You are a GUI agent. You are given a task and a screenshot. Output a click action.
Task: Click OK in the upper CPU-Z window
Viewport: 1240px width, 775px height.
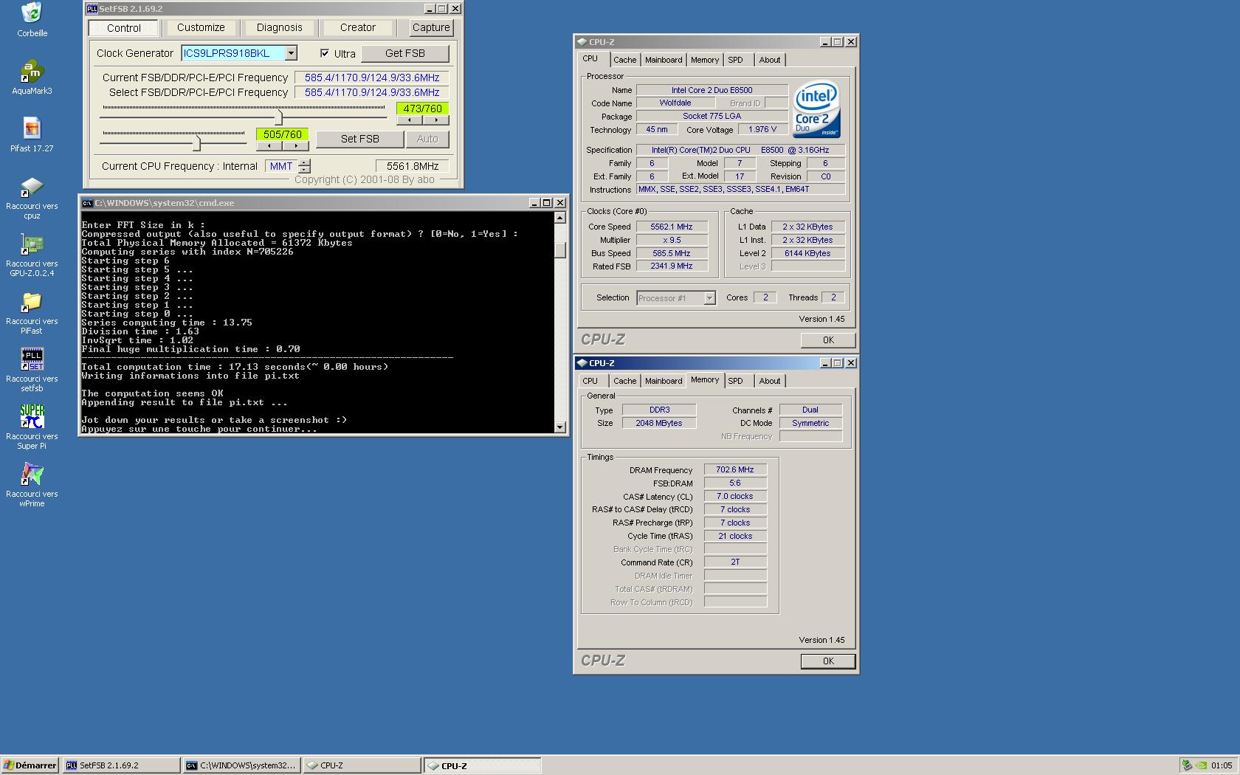click(828, 340)
